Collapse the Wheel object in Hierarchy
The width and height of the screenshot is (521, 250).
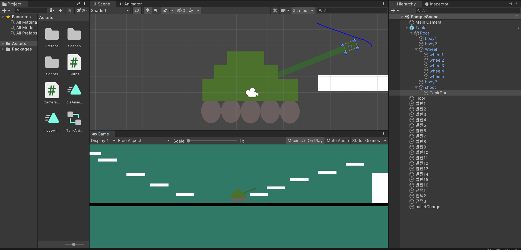coord(417,49)
